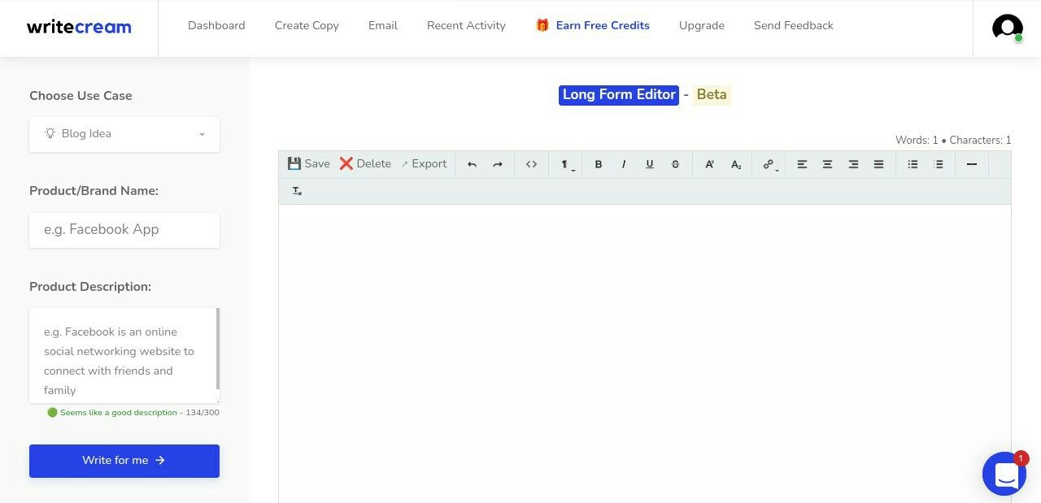Insert a horizontal line using the toolbar icon

coord(971,163)
